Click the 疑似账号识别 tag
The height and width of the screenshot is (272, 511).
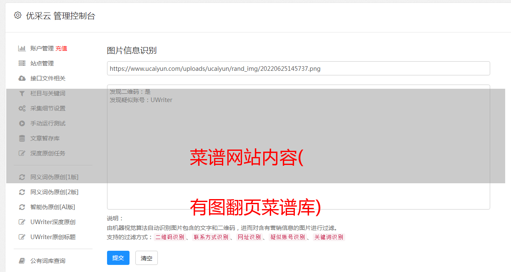(287, 237)
